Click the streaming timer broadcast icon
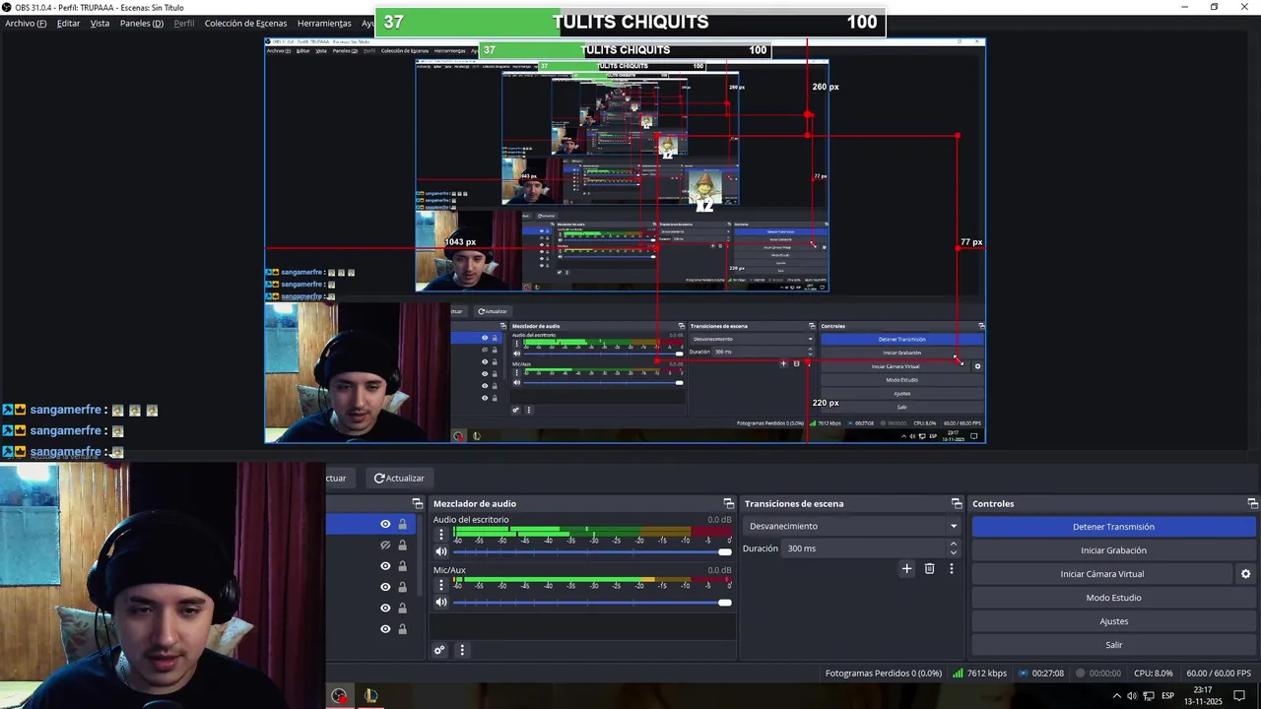The width and height of the screenshot is (1261, 709). coord(1024,674)
